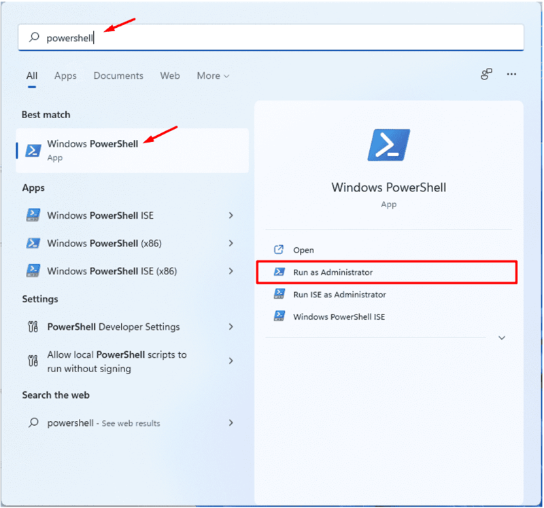Screen dimensions: 544x508
Task: Click tools icon beside Allow local PowerShell scripts
Action: (x=33, y=361)
